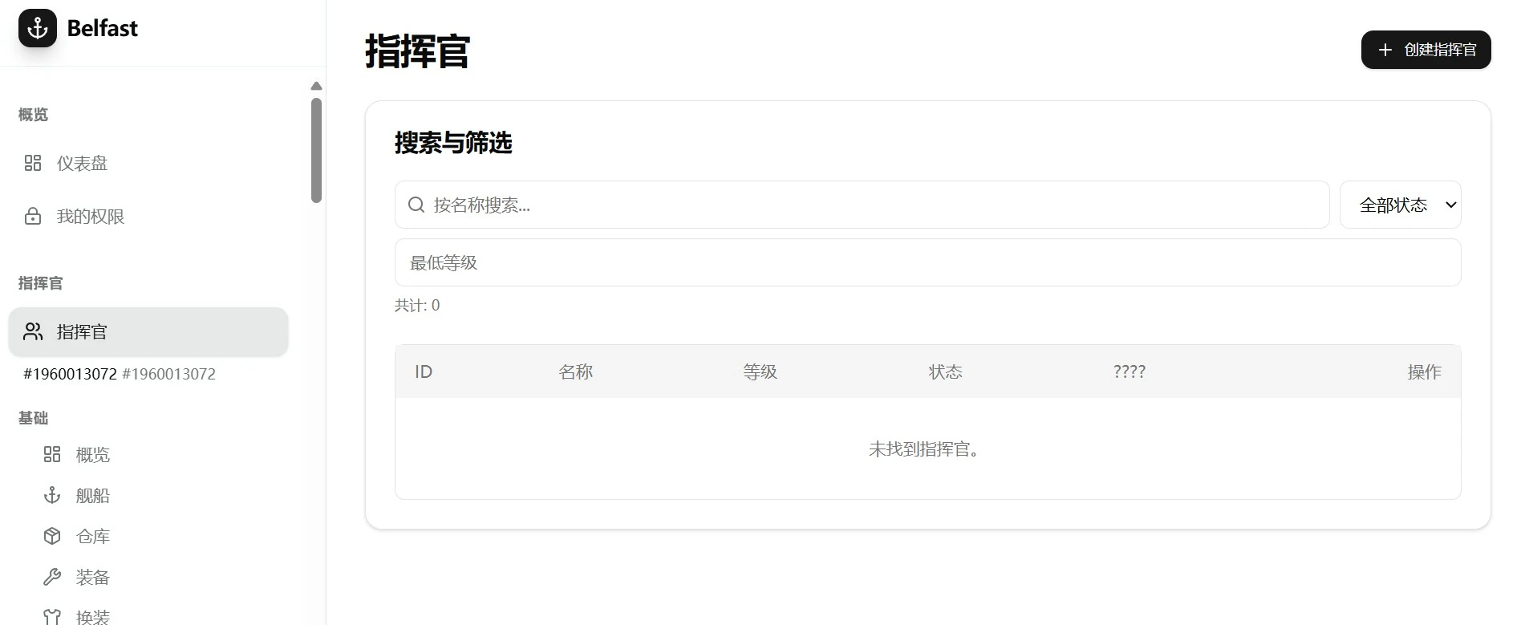This screenshot has height=625, width=1521.
Task: Open the 全部状态 status dropdown
Action: 1401,205
